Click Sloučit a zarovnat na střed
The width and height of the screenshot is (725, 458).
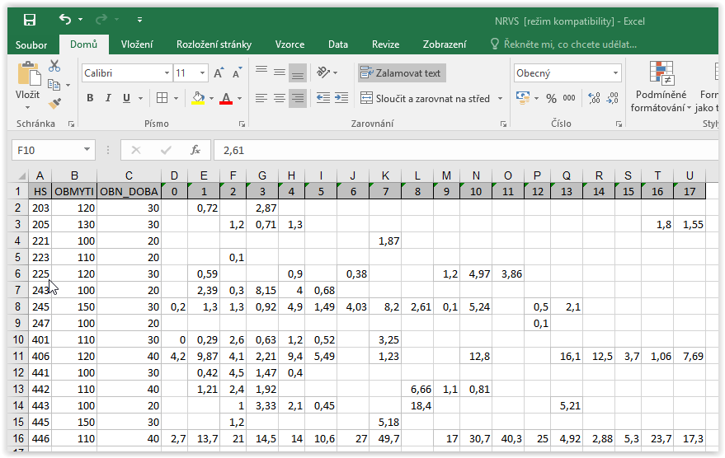(426, 98)
